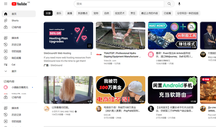Open 媒体库 in the sidebar

pyautogui.click(x=15, y=38)
